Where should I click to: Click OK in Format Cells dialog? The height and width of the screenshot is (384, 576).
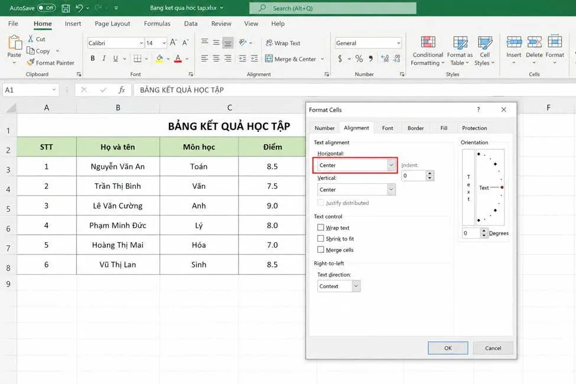pyautogui.click(x=448, y=348)
